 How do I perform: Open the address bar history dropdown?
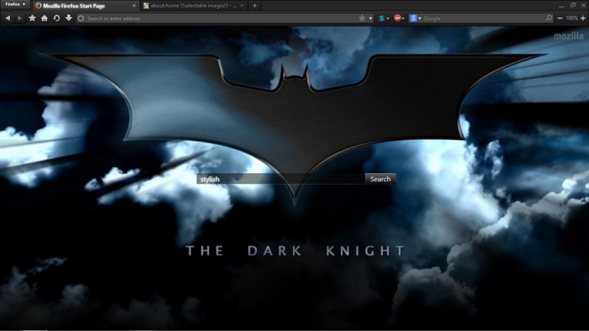tap(370, 18)
